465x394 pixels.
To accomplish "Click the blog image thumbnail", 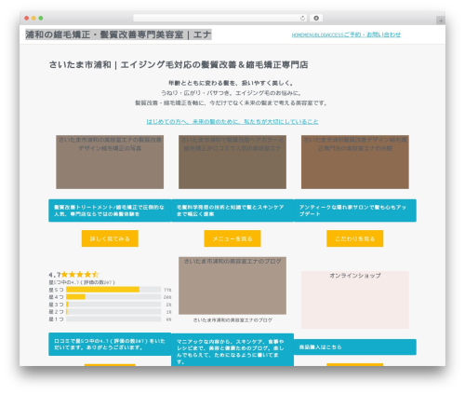I will (232, 286).
